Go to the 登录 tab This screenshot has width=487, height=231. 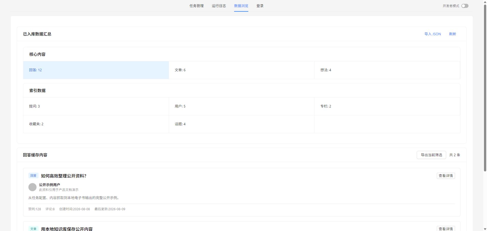260,6
